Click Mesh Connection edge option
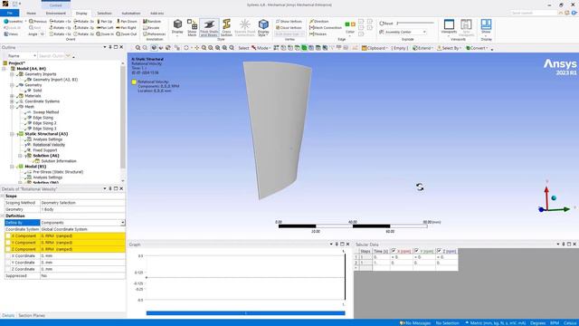The width and height of the screenshot is (579, 326). click(326, 28)
